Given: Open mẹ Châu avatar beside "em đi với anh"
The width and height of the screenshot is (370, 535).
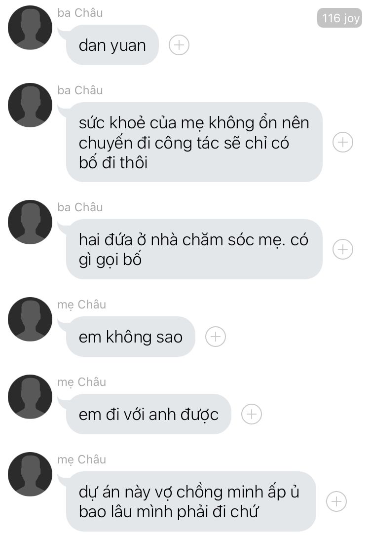Looking at the screenshot, I should [x=30, y=397].
